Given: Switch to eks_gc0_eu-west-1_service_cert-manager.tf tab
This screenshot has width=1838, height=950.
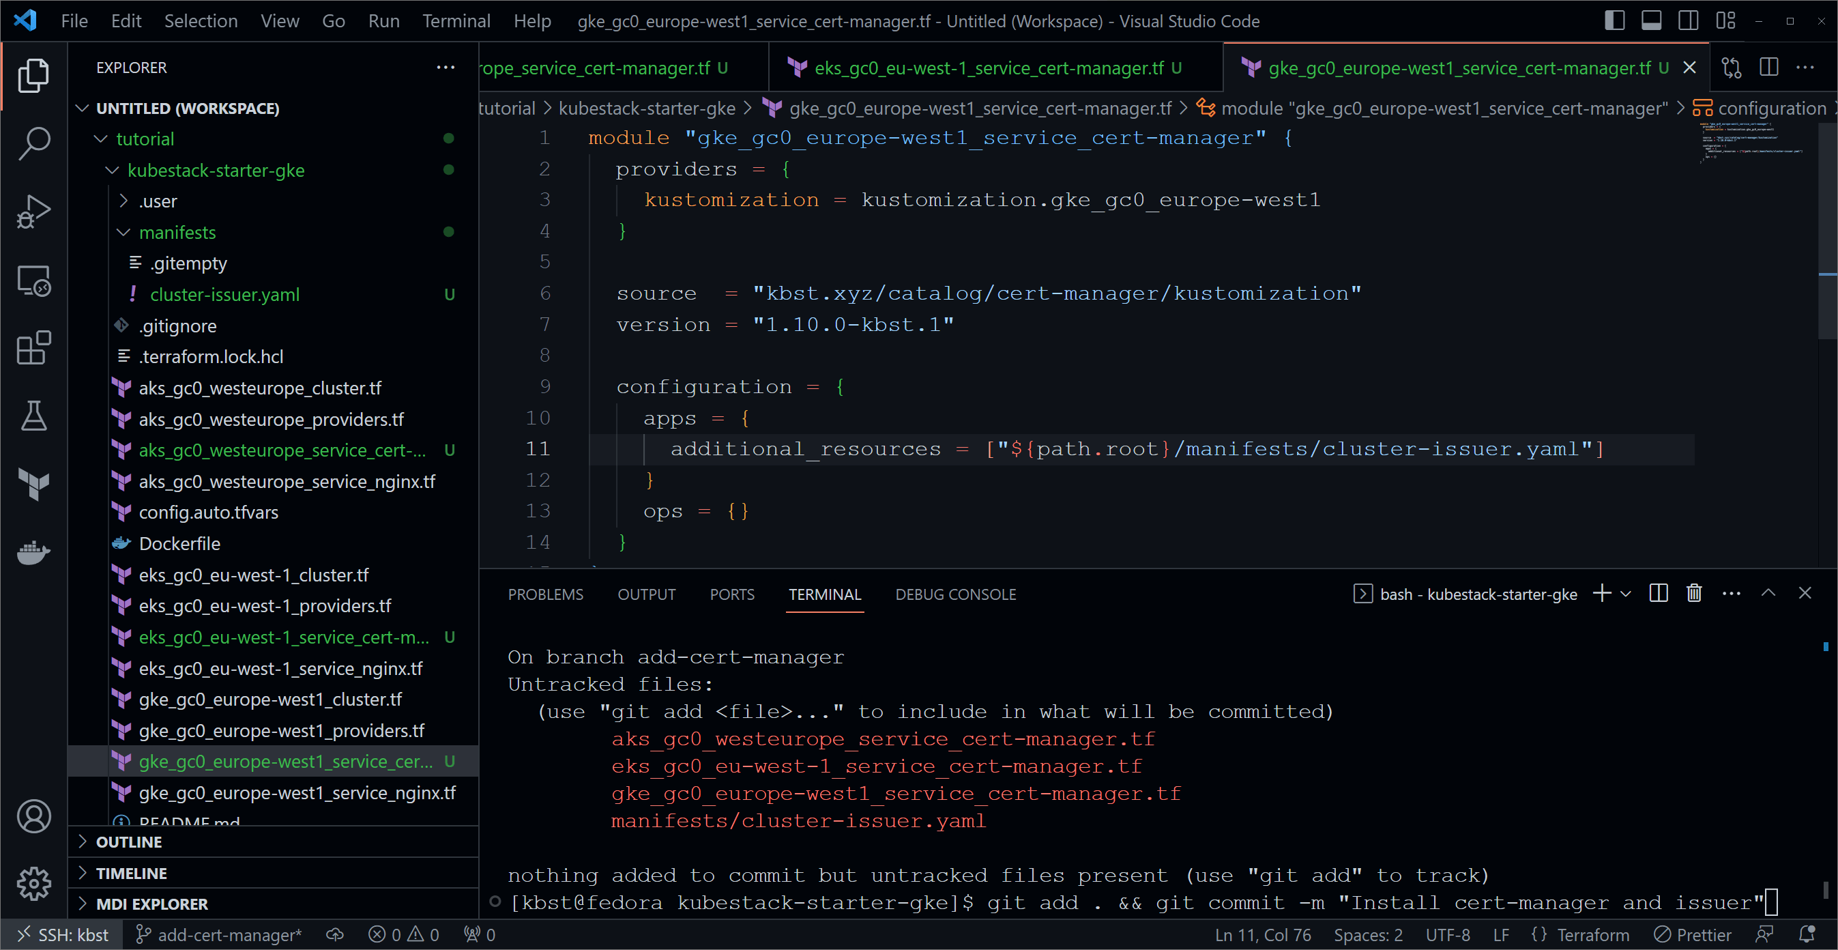Looking at the screenshot, I should tap(984, 67).
